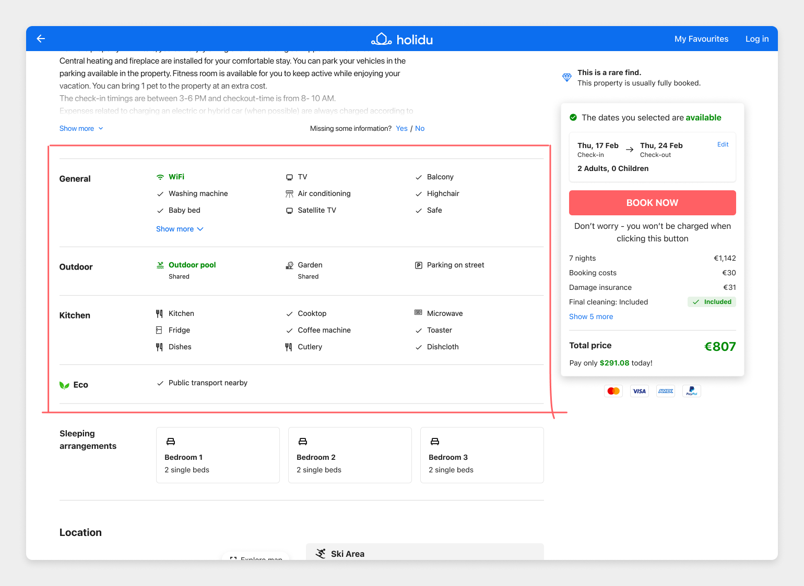
Task: Click the Bedroom 2 bed icon
Action: click(x=303, y=442)
